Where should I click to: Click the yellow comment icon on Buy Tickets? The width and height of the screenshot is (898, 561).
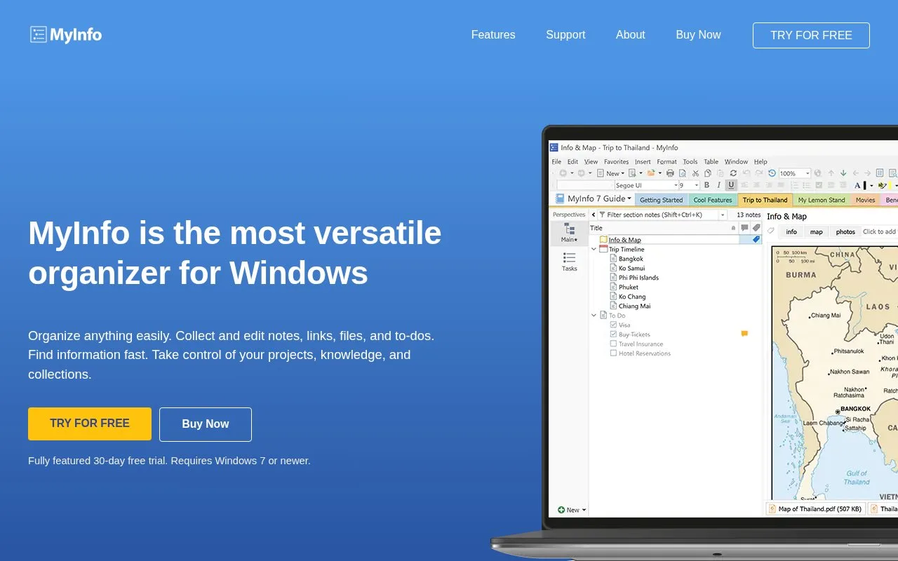point(744,334)
